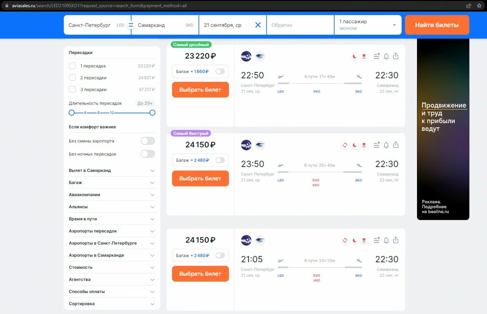This screenshot has height=314, width=487.
Task: Expand Аэропорты пересадок filter
Action: pos(112,231)
